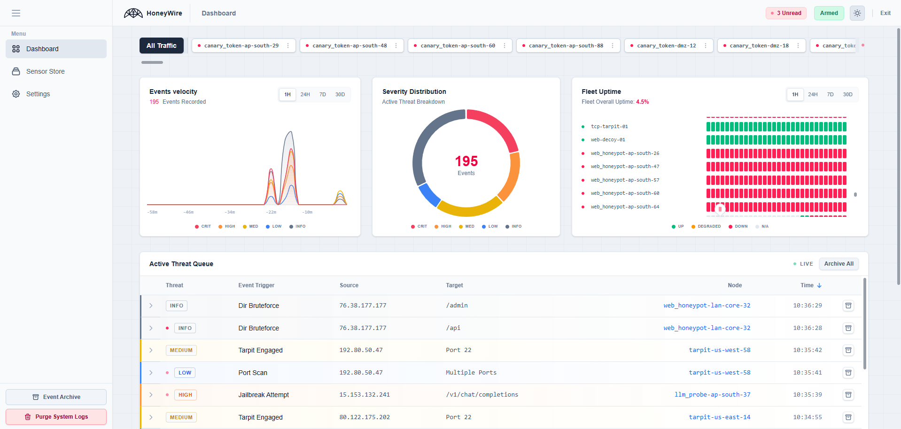
Task: Toggle the light/dark theme sun icon
Action: pyautogui.click(x=857, y=13)
